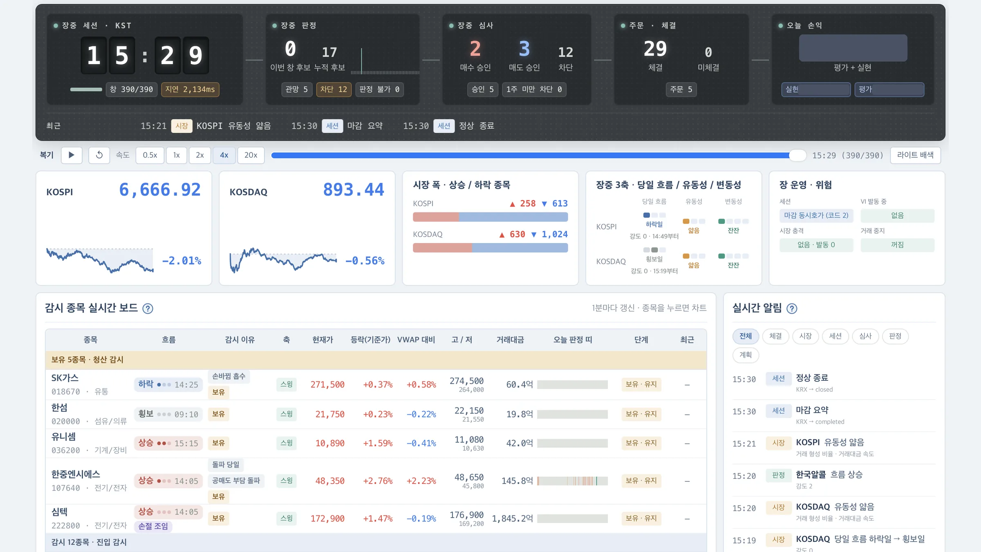Select the 계획 alert filter tab

[x=746, y=355]
